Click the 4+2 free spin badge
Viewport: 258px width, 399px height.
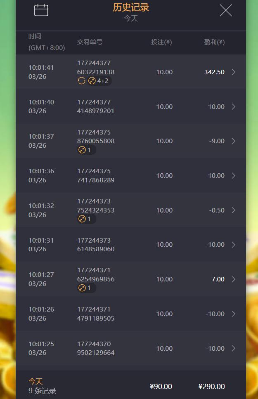(99, 81)
